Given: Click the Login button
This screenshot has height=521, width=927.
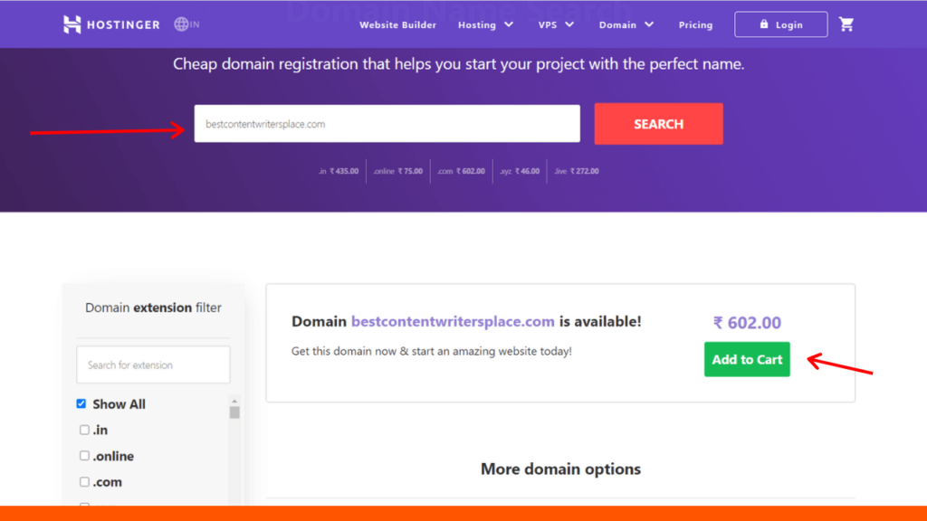Looking at the screenshot, I should [x=781, y=24].
